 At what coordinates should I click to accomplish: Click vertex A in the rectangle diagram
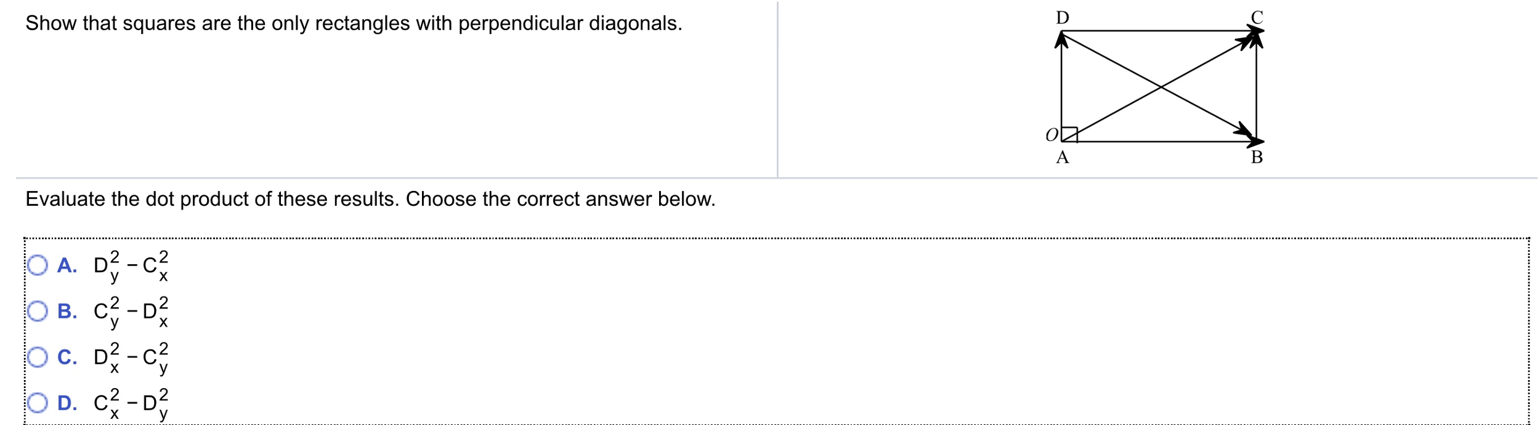point(1062,157)
